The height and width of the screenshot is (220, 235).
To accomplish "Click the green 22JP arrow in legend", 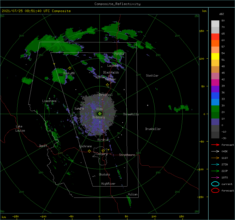I will [215, 171].
